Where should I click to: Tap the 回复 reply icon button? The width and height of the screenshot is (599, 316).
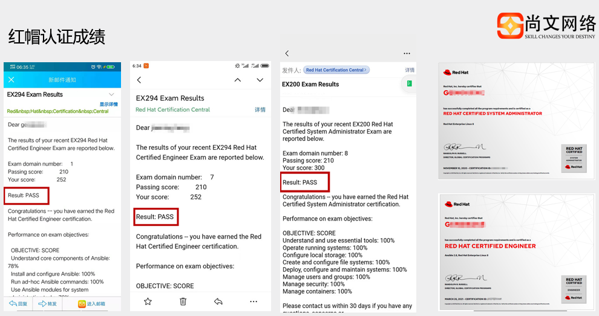[x=18, y=304]
